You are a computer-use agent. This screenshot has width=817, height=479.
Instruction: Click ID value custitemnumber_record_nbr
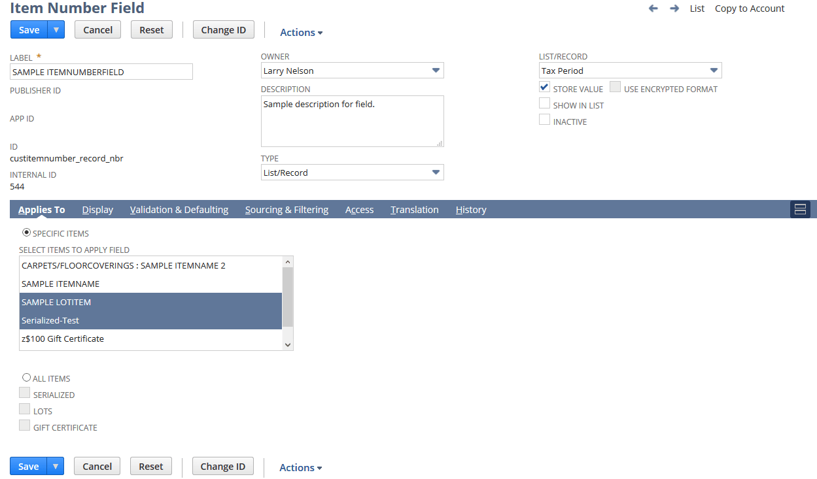point(67,158)
